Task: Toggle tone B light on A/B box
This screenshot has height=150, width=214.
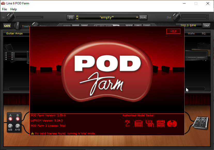Action: 18,119
